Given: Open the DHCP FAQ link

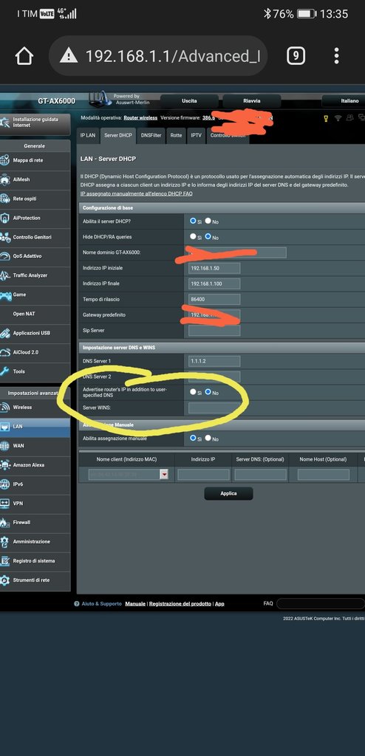Looking at the screenshot, I should [x=136, y=193].
